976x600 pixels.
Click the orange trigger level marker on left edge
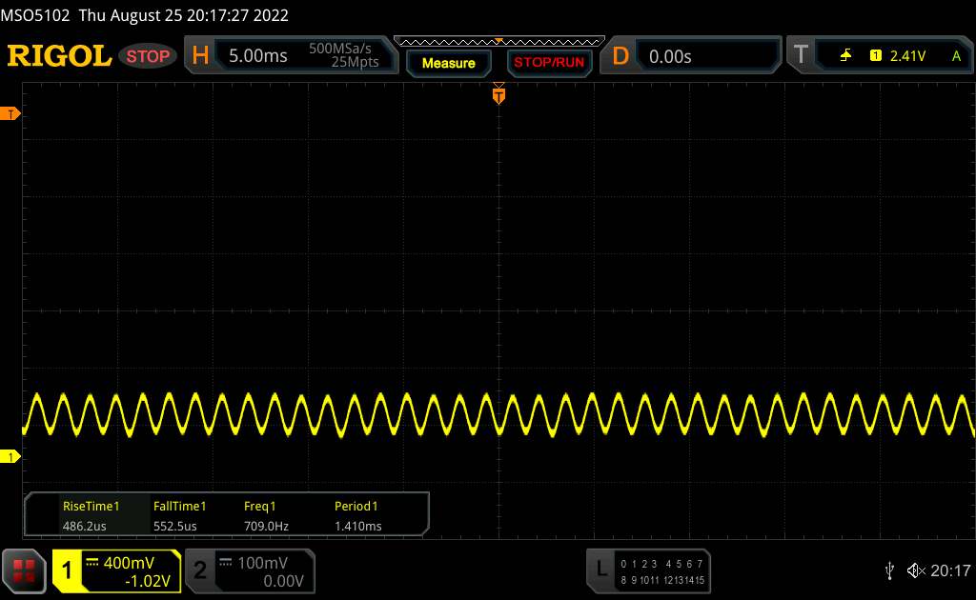11,114
